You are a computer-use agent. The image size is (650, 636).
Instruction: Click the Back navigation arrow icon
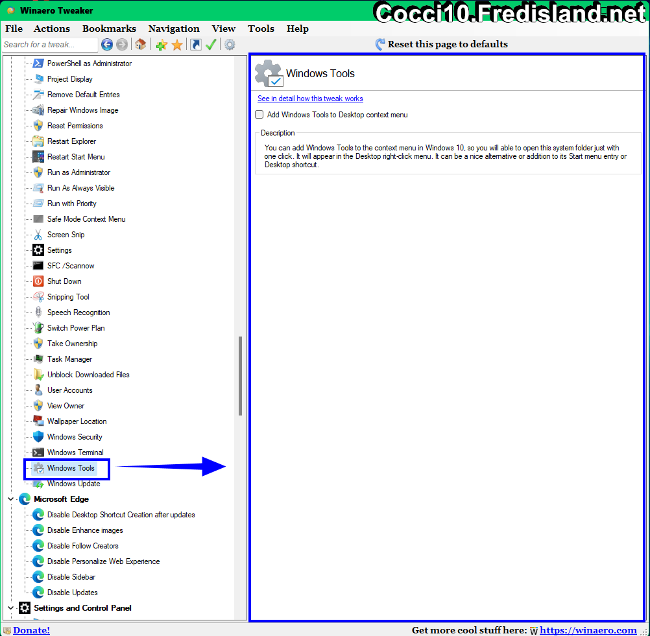[107, 44]
